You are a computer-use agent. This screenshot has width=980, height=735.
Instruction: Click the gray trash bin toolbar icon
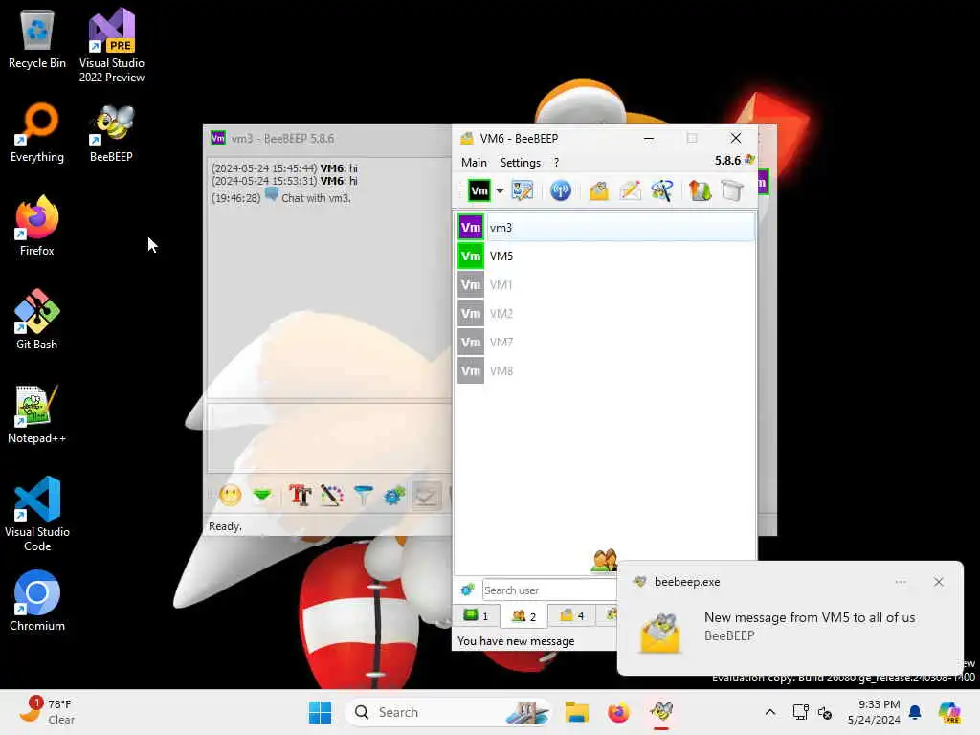point(731,190)
